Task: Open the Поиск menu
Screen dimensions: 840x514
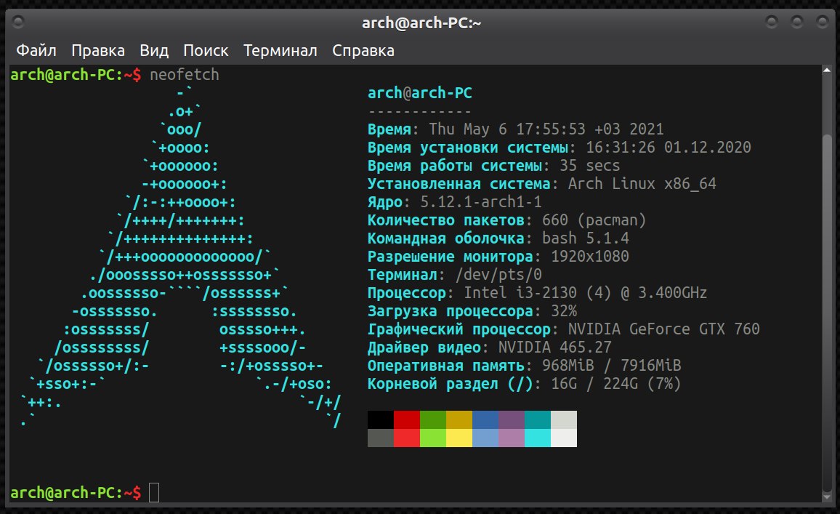Action: 206,50
